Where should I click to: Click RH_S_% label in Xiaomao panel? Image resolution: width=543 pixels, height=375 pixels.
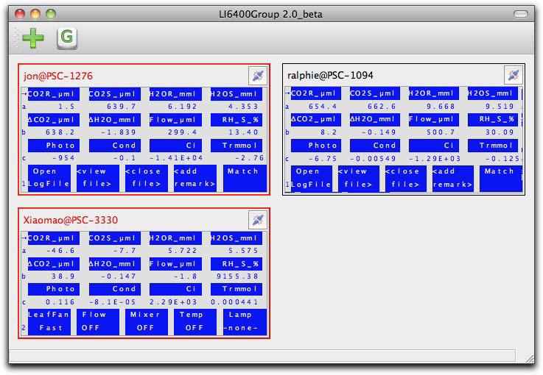(237, 264)
